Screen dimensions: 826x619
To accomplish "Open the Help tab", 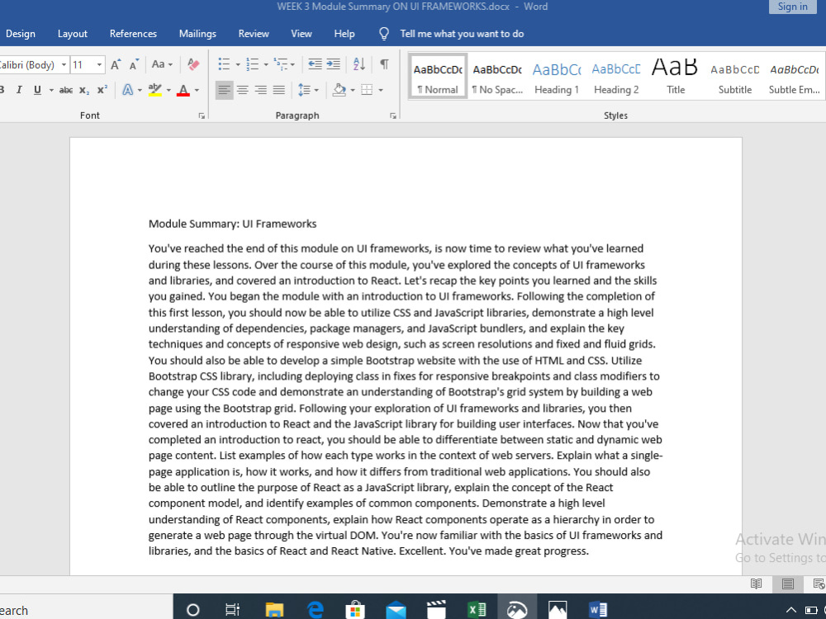I will tap(344, 34).
